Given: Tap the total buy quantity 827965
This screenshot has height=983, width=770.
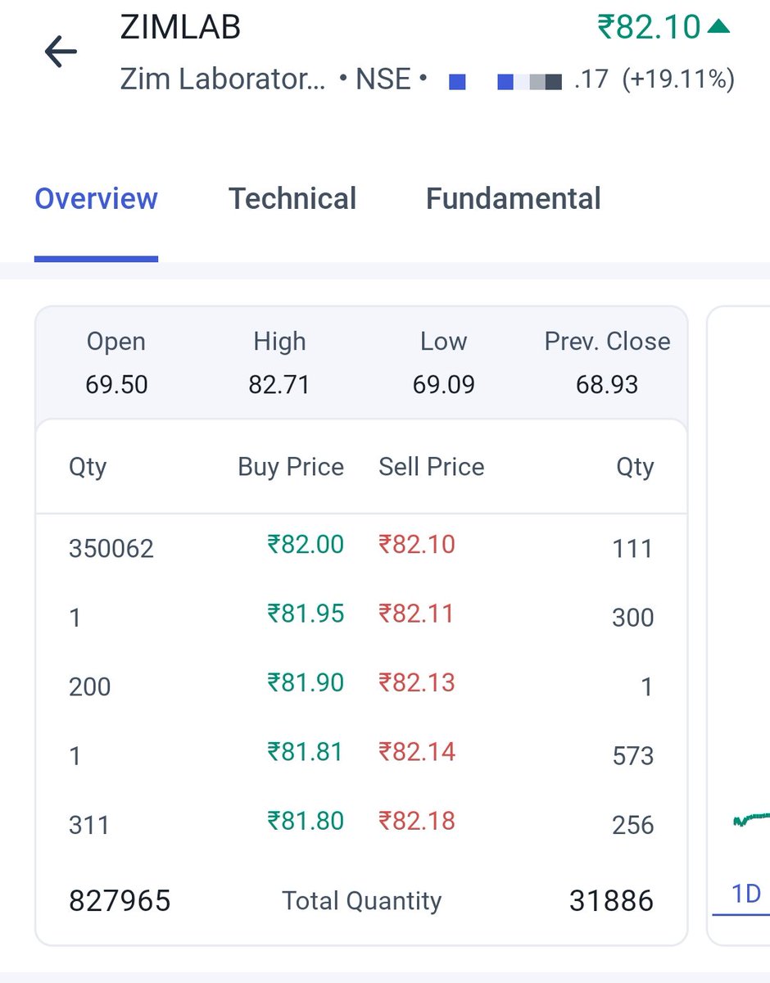Looking at the screenshot, I should pos(120,901).
